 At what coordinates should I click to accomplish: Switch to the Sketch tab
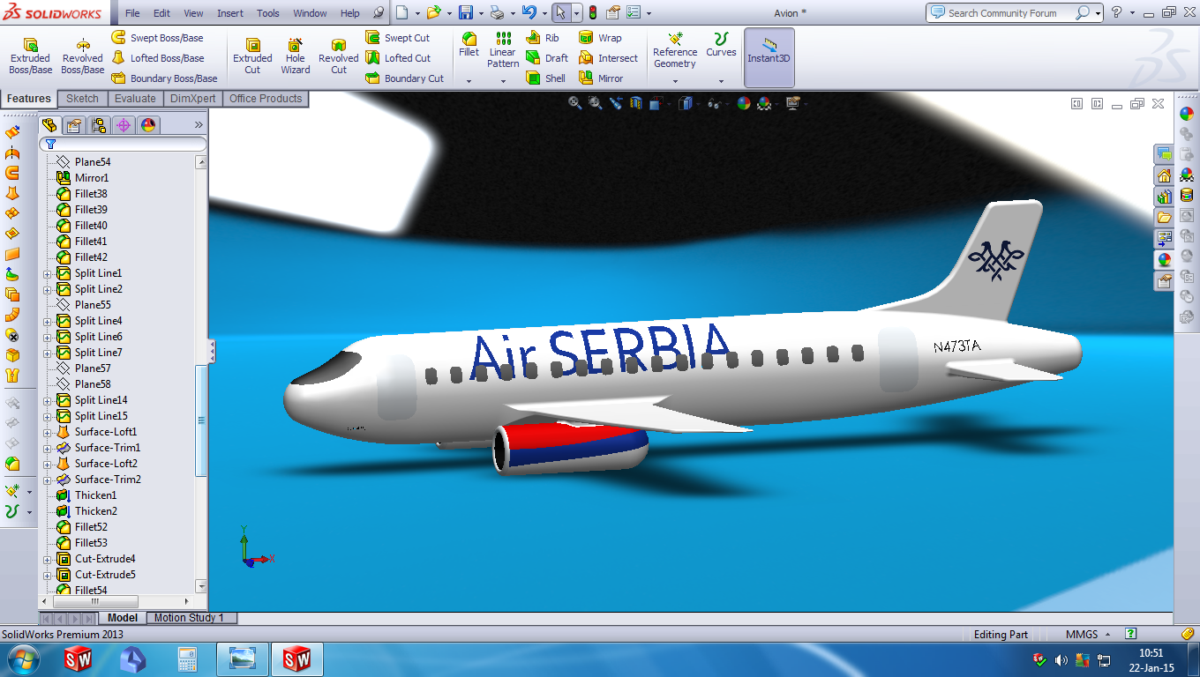pos(82,99)
